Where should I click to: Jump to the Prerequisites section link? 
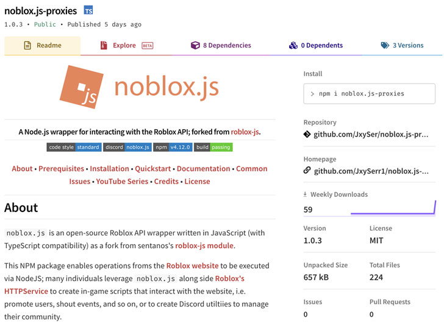62,169
